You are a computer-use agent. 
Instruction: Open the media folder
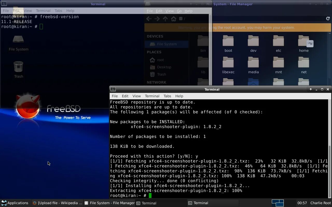pyautogui.click(x=253, y=65)
